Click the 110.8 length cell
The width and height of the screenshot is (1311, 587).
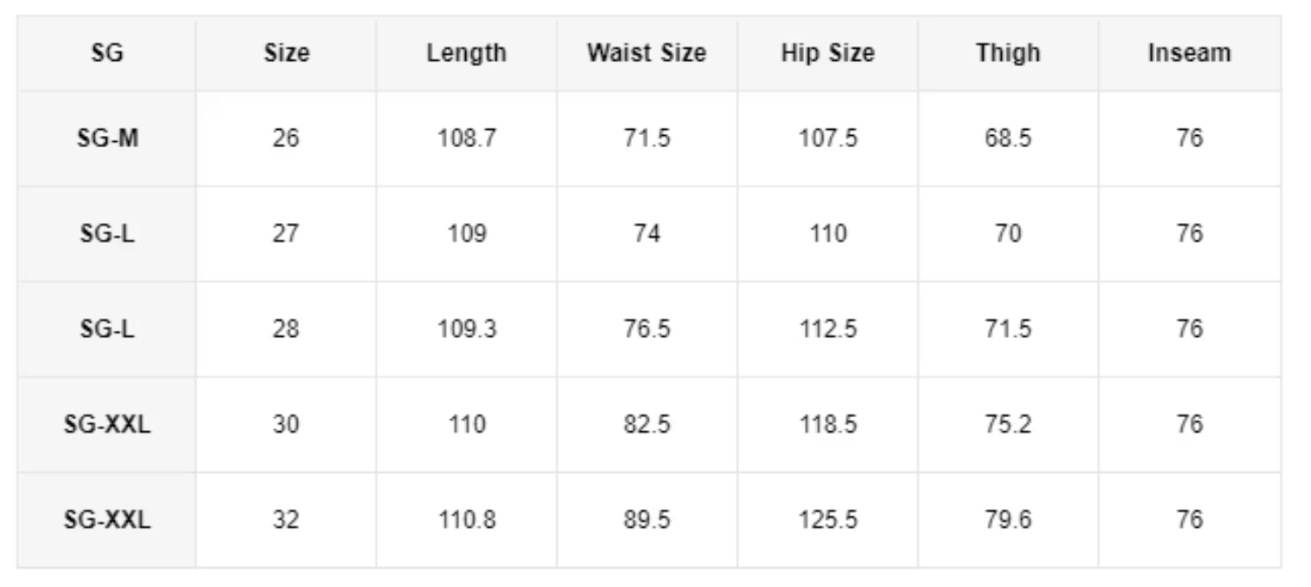tap(466, 520)
